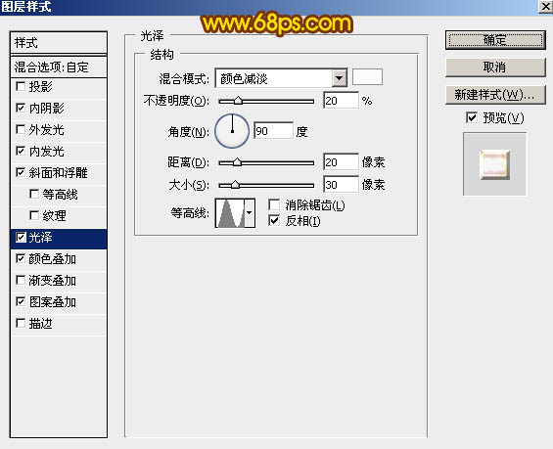Click the 确定 OK button
This screenshot has width=553, height=449.
point(495,40)
